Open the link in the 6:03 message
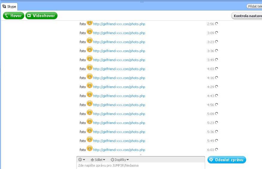This screenshot has height=169, width=262. click(119, 150)
